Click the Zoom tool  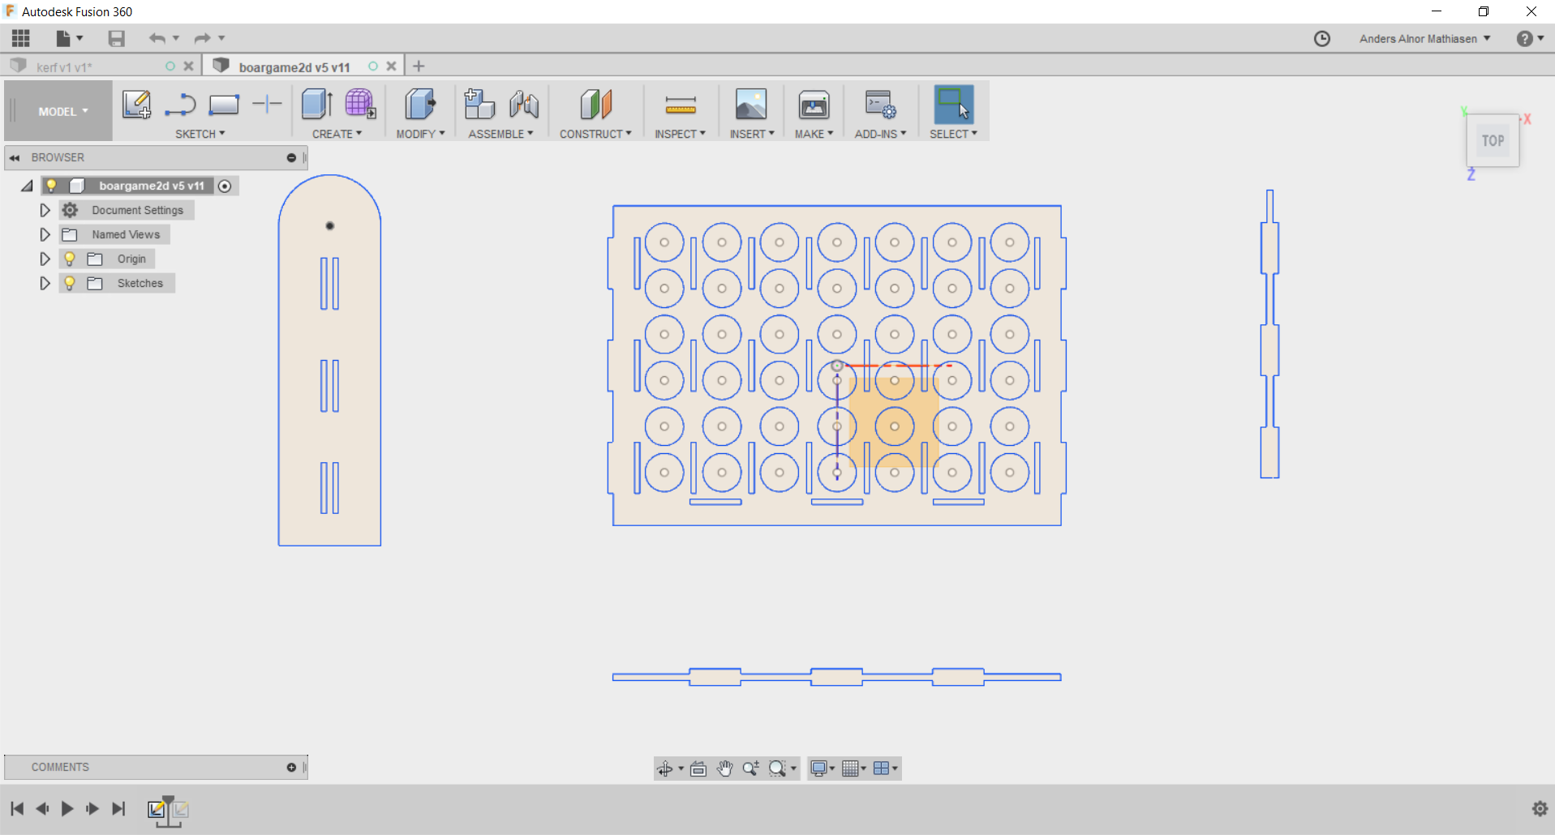(x=750, y=769)
